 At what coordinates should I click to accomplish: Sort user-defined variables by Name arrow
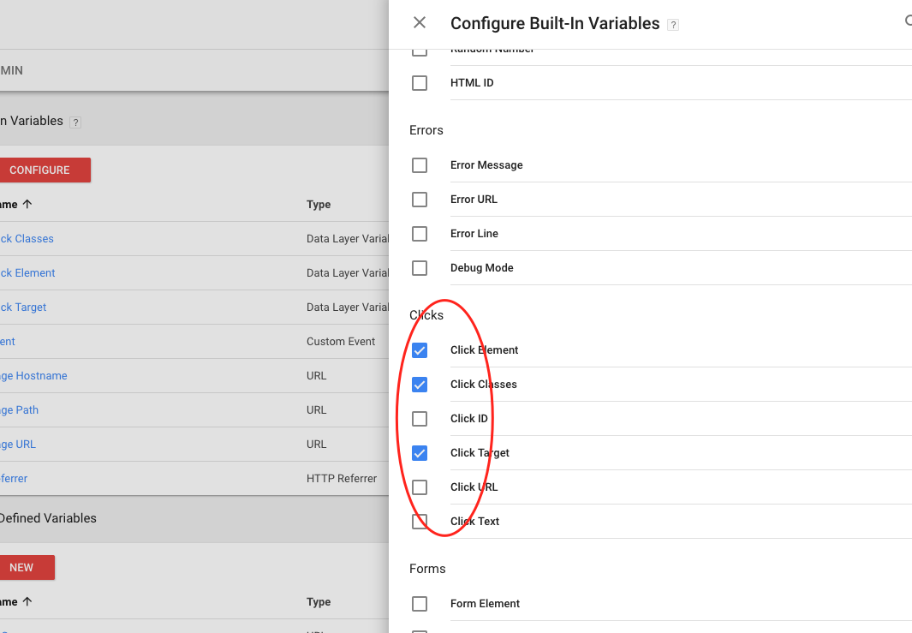point(27,601)
